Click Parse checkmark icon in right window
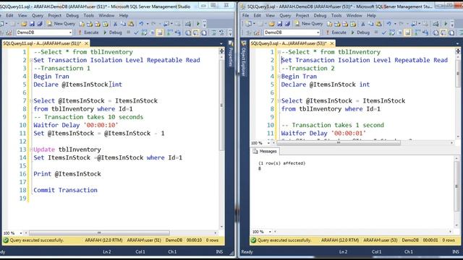 (x=384, y=32)
